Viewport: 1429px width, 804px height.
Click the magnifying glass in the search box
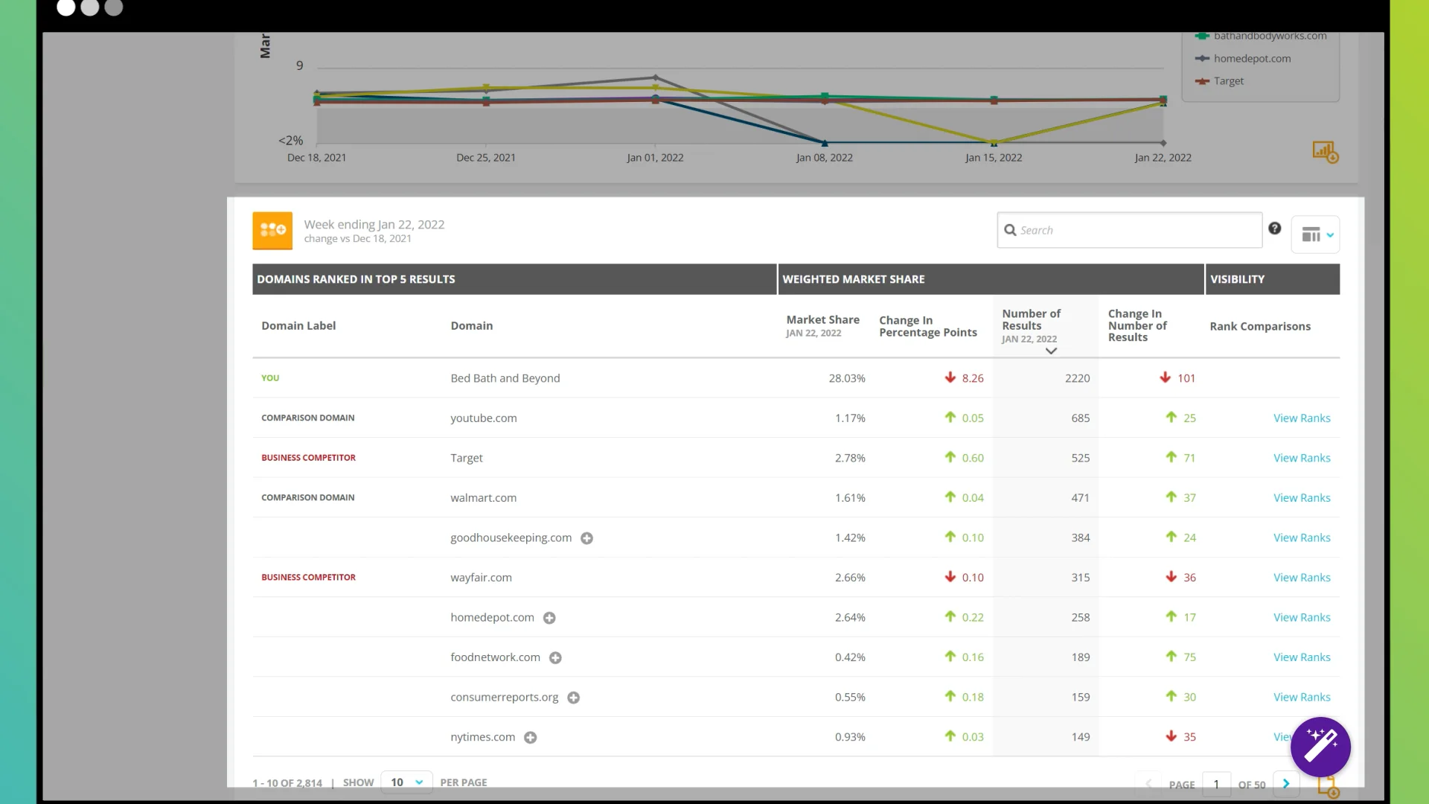point(1011,230)
